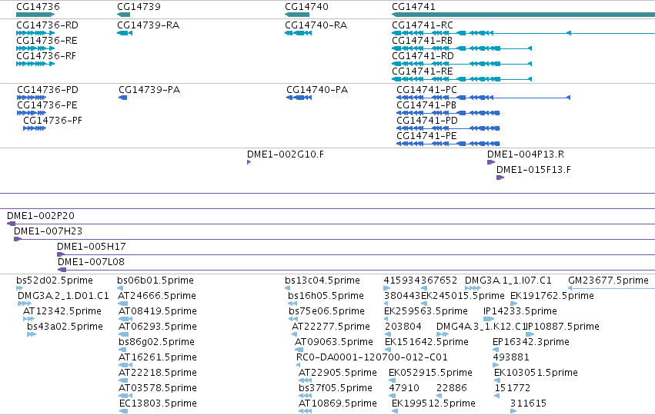Click the AT08419.5prime EST

click(158, 311)
